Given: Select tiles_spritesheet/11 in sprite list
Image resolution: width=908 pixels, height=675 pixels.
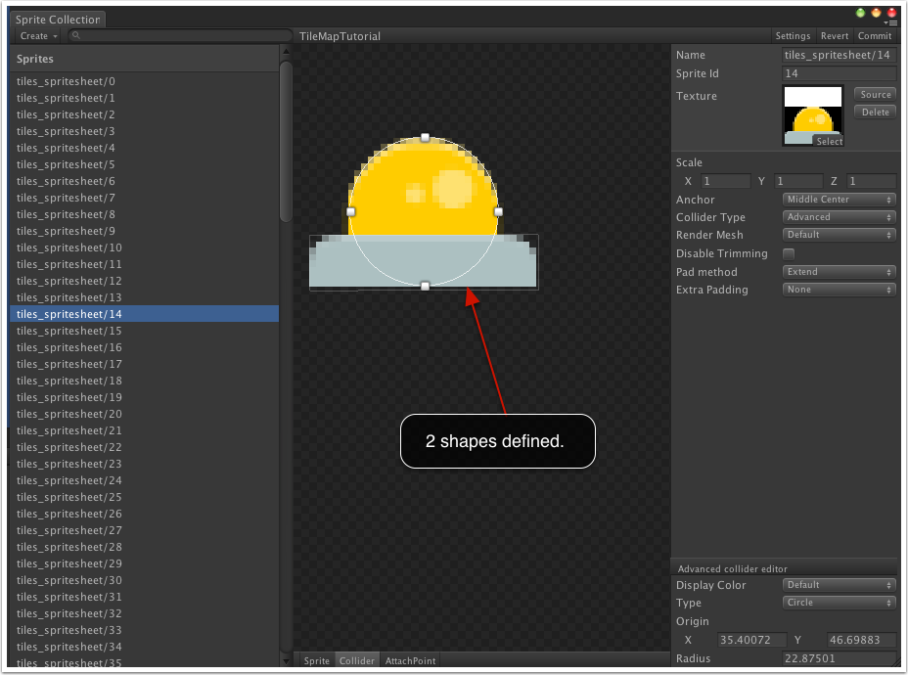Looking at the screenshot, I should [x=144, y=264].
